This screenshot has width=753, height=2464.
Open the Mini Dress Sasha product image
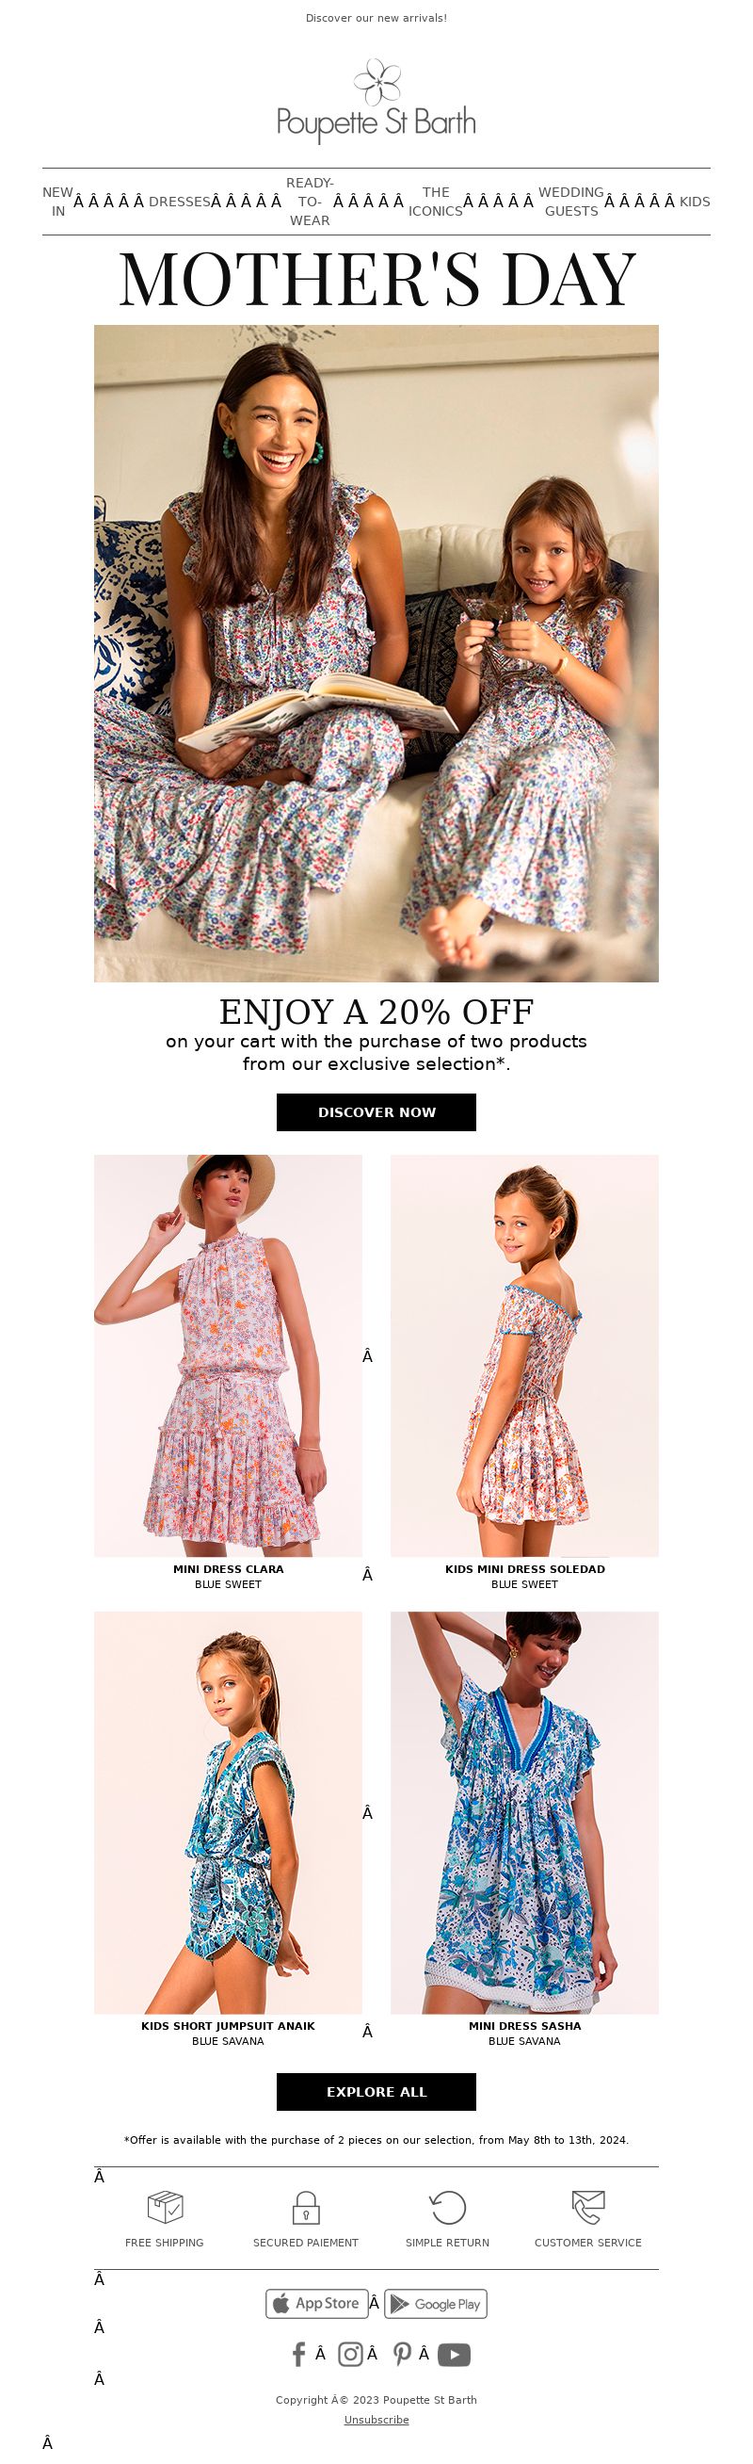tap(524, 1812)
